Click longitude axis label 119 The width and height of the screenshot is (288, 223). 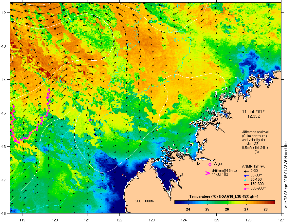point(23,220)
